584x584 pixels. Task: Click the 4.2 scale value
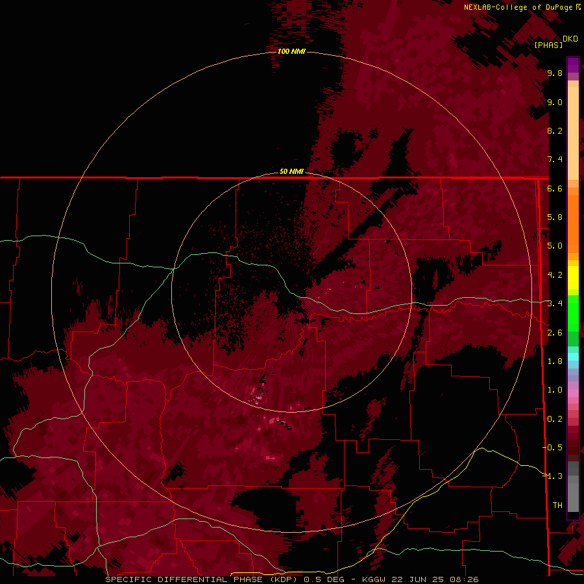coord(555,275)
